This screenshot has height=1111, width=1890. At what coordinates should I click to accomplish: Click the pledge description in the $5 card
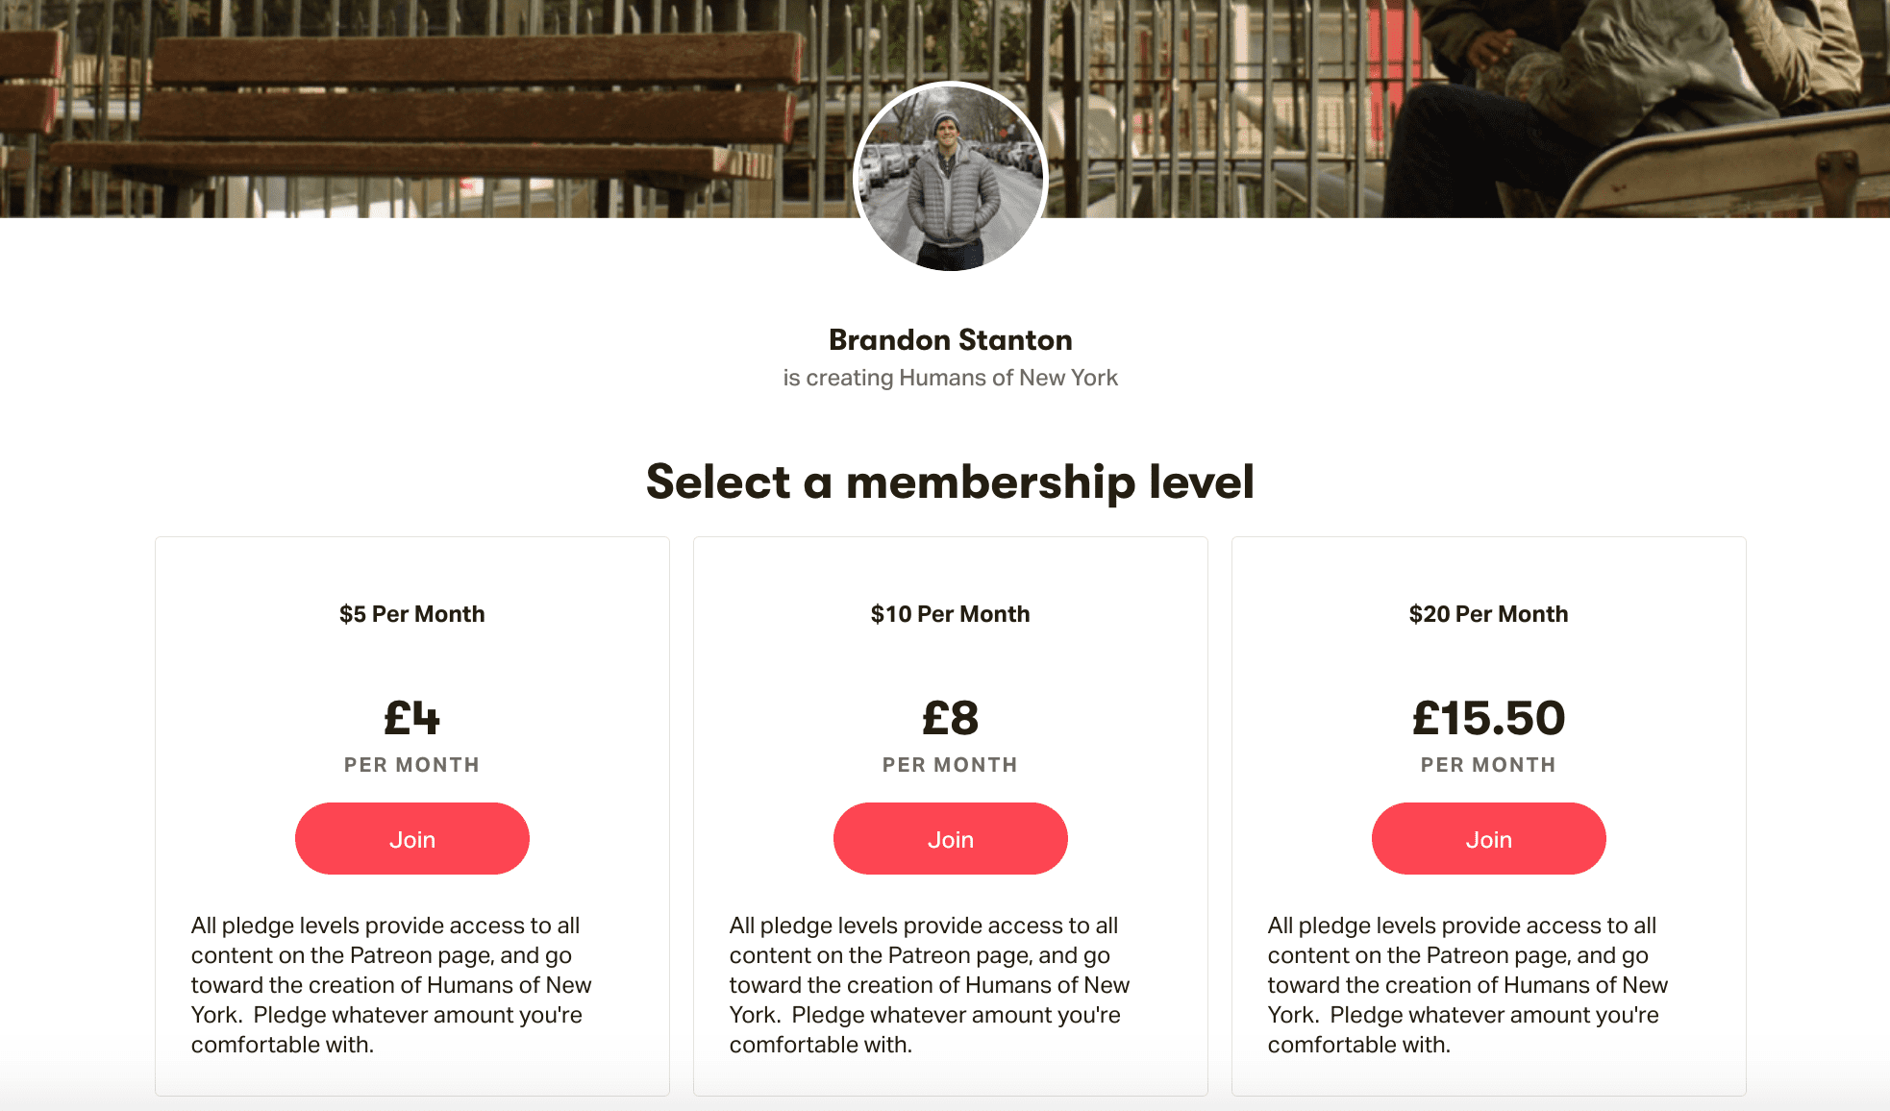pos(391,985)
